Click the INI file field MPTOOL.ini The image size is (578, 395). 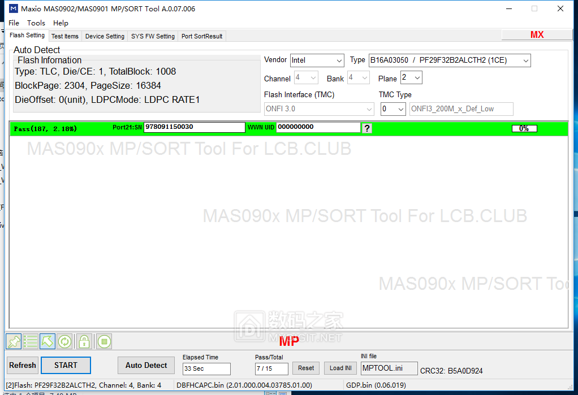click(x=389, y=368)
